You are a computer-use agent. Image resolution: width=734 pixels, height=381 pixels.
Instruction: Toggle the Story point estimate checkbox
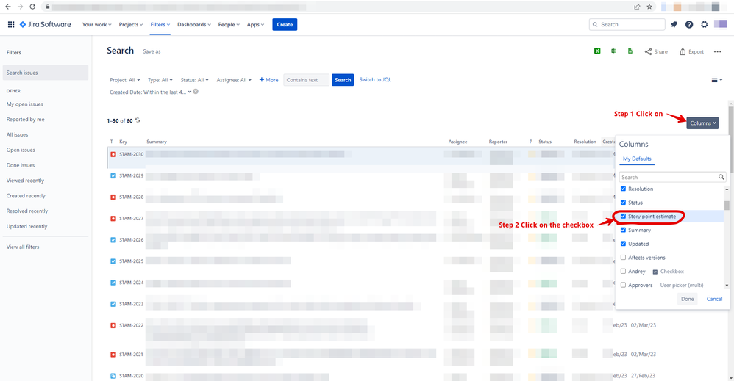(623, 216)
